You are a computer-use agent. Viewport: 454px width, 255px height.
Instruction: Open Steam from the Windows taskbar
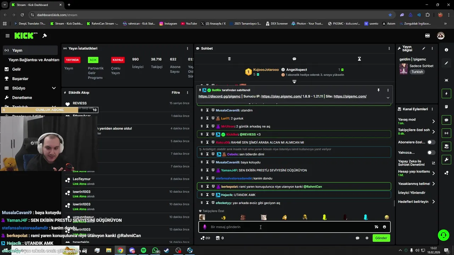[x=166, y=250]
